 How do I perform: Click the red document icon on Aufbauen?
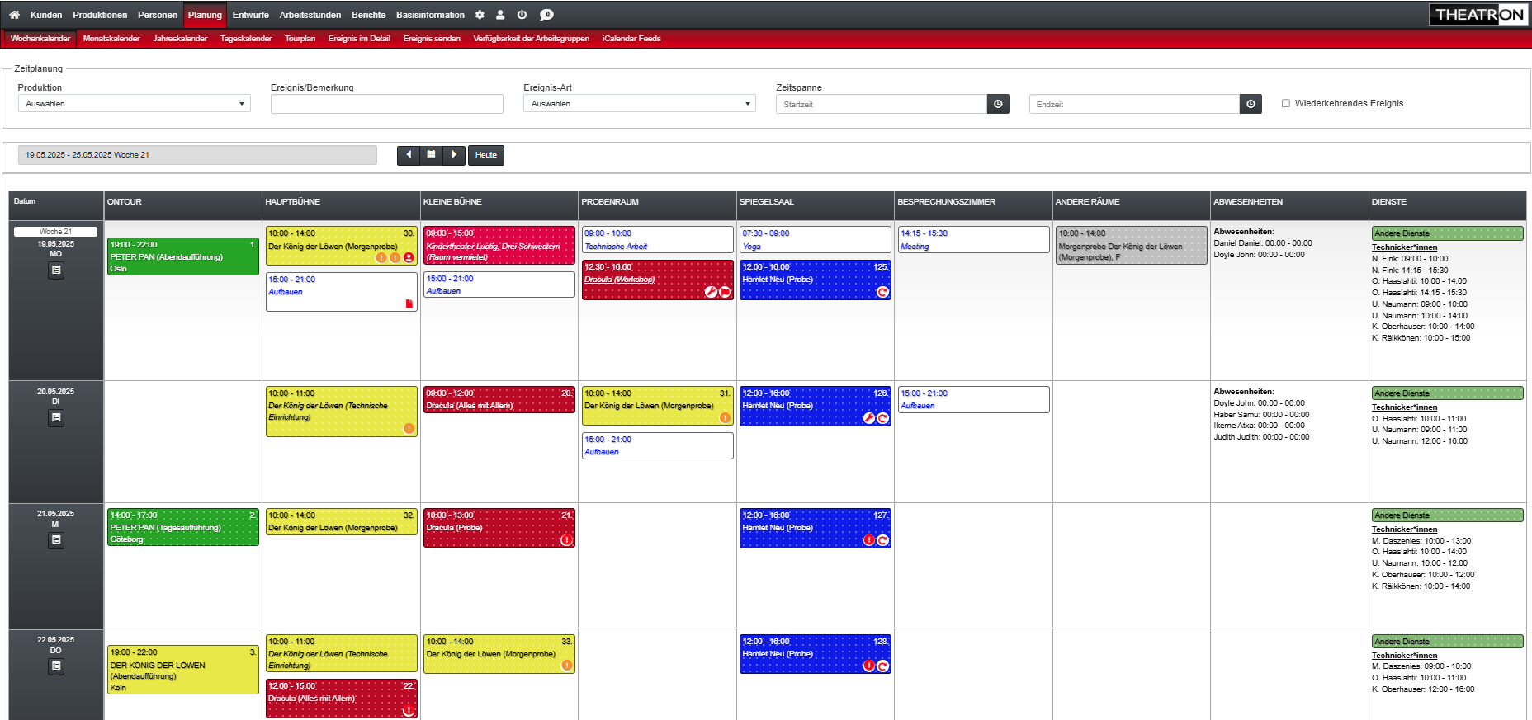click(409, 304)
